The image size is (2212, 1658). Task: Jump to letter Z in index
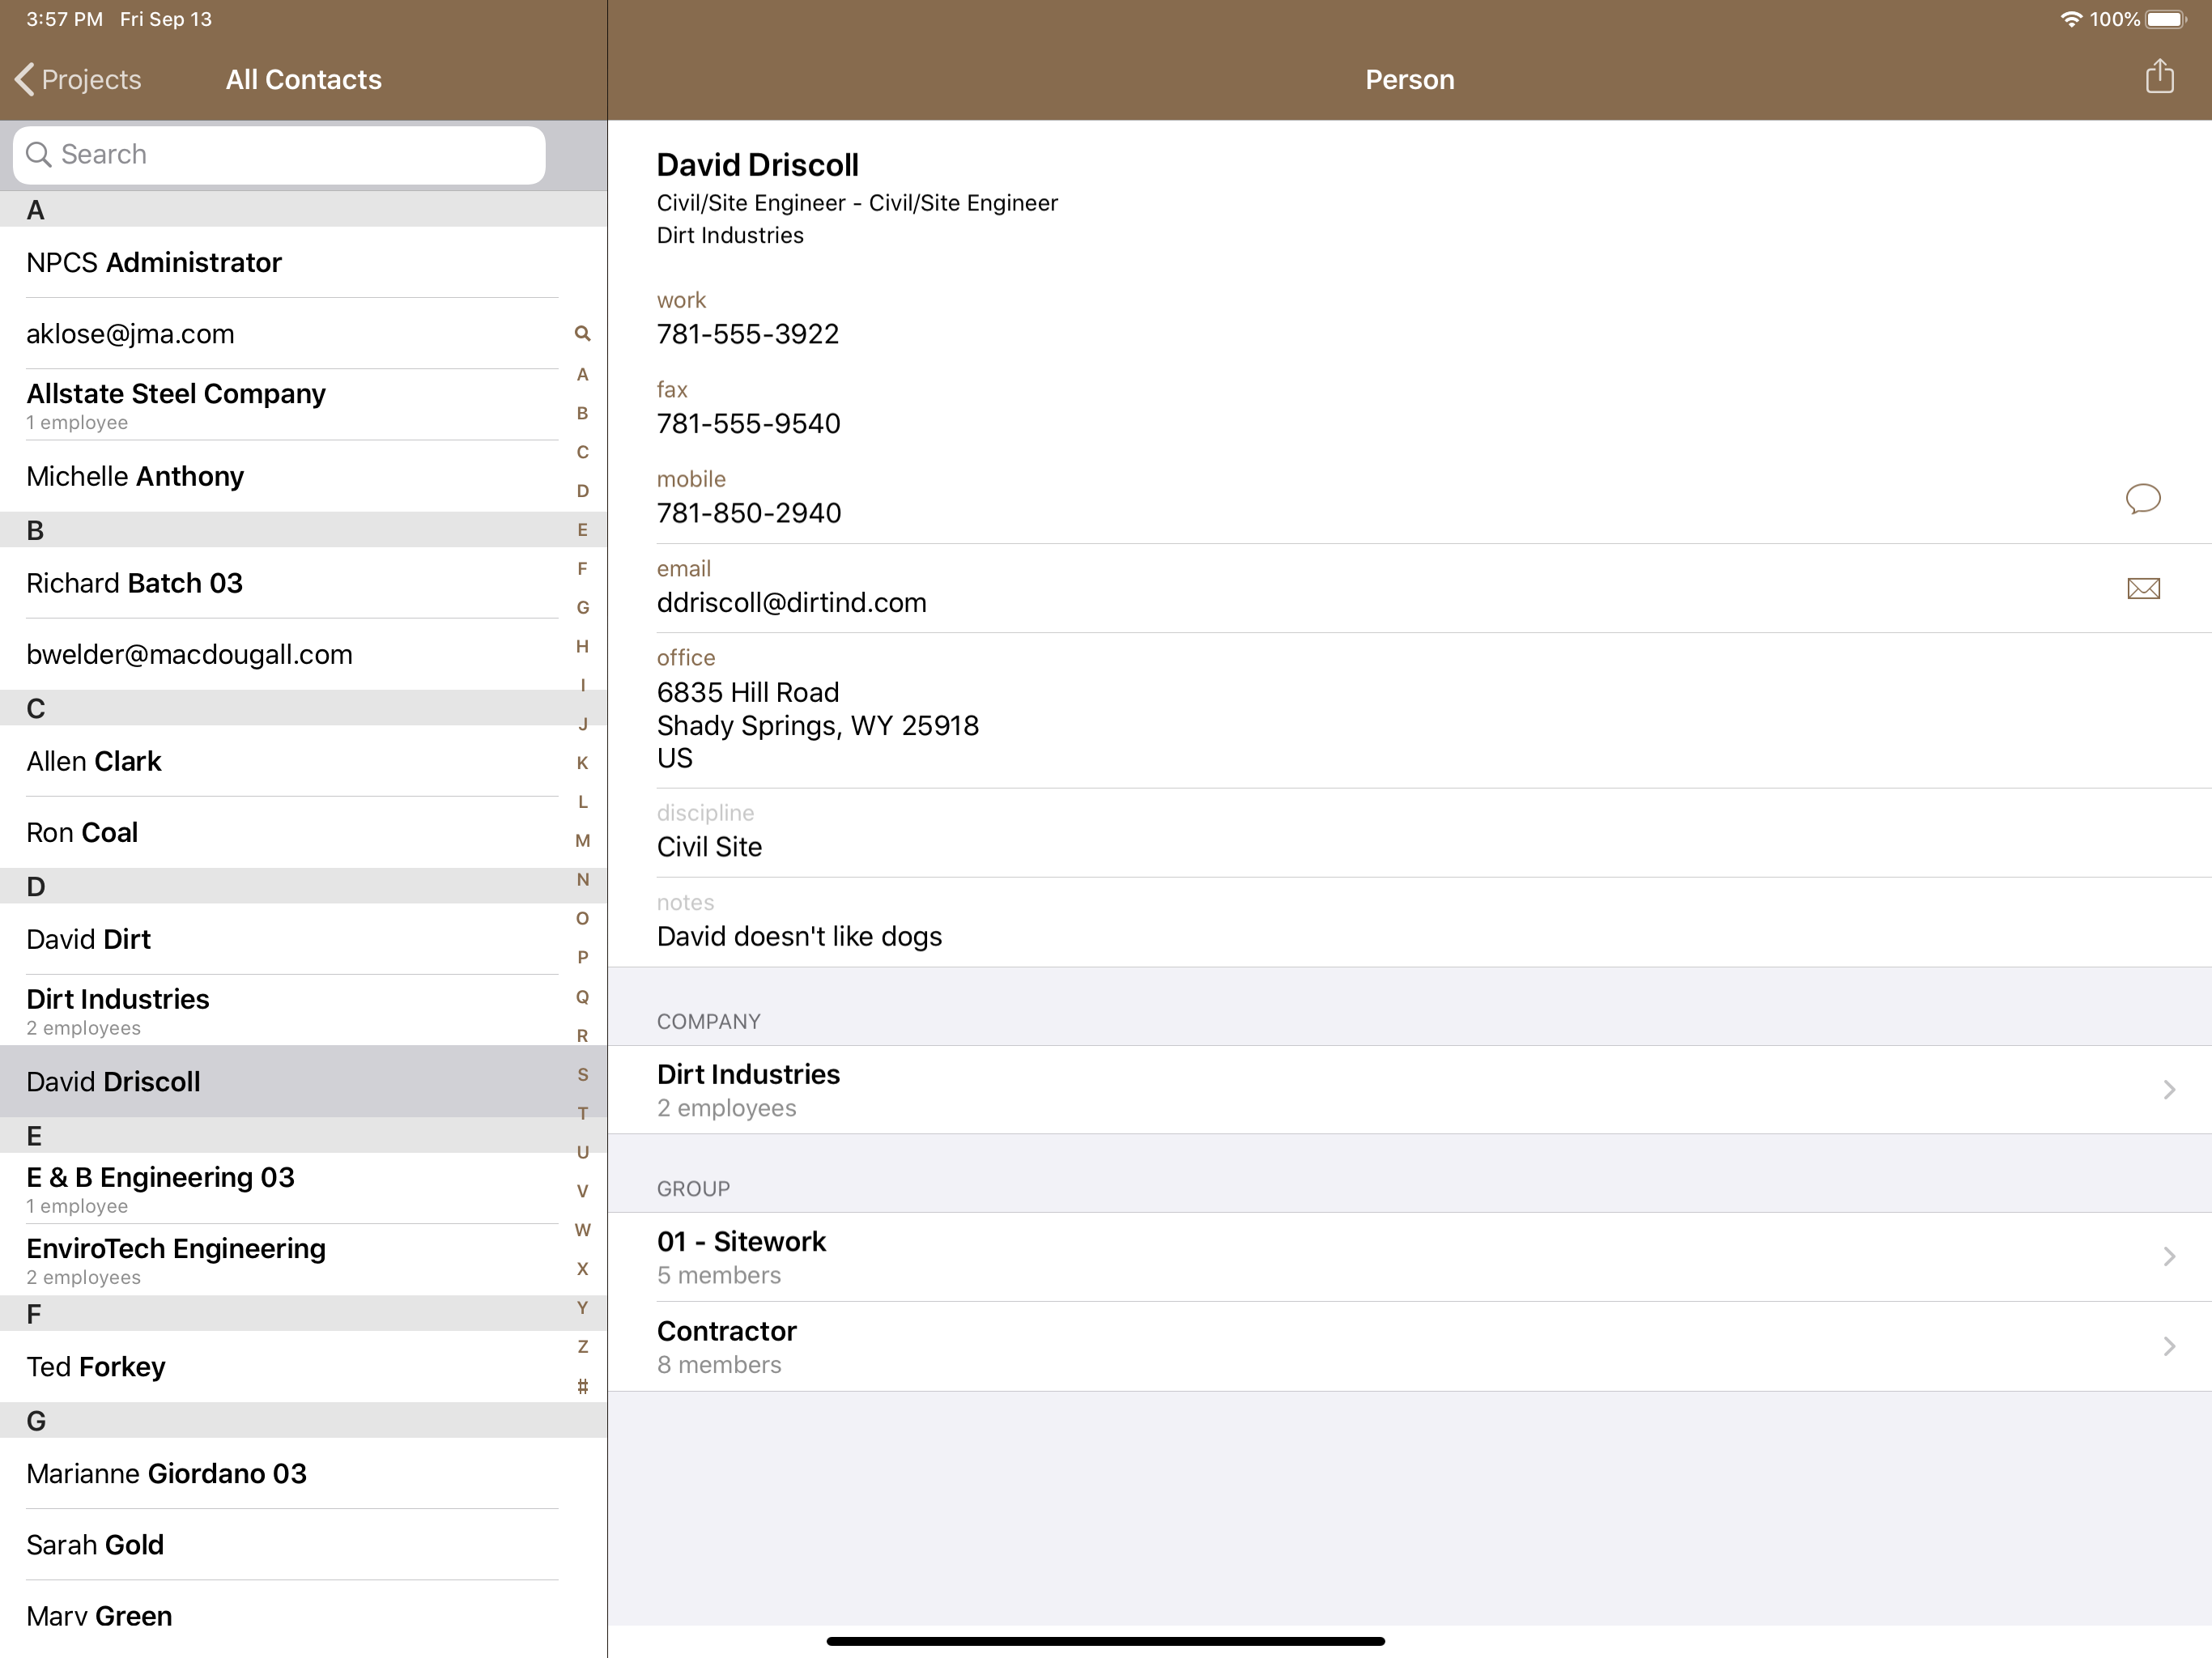pyautogui.click(x=582, y=1347)
